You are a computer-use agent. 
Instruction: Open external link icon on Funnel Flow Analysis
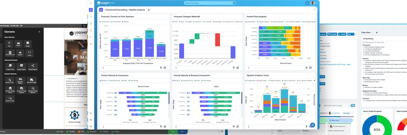[310, 68]
